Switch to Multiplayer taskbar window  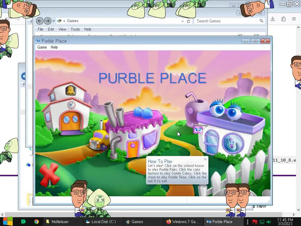(63, 222)
